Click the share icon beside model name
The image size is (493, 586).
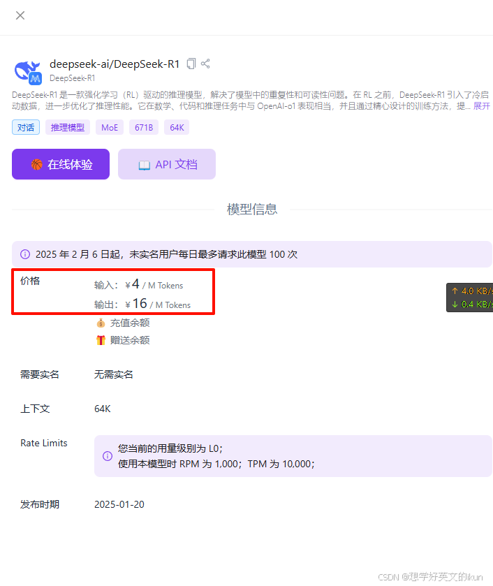[205, 64]
